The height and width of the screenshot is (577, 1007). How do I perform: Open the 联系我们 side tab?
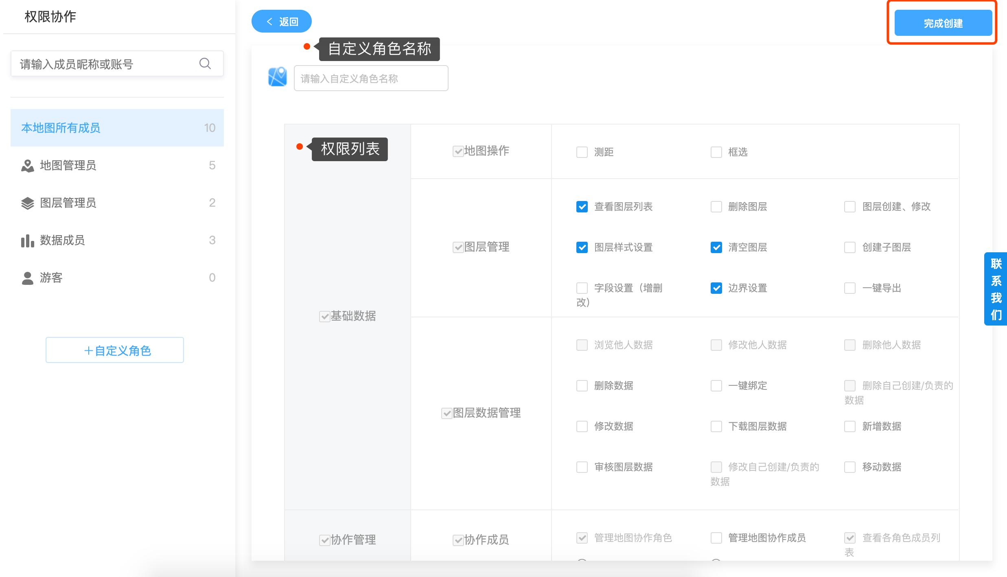(996, 289)
